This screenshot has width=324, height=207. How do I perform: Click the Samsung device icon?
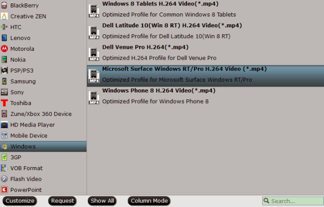[x=4, y=81]
